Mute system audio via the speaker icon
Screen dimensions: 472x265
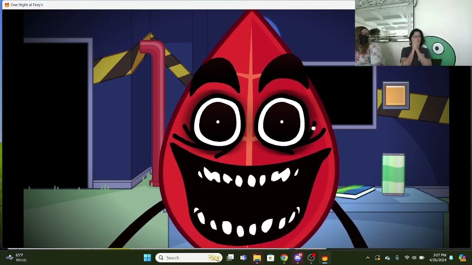click(414, 258)
